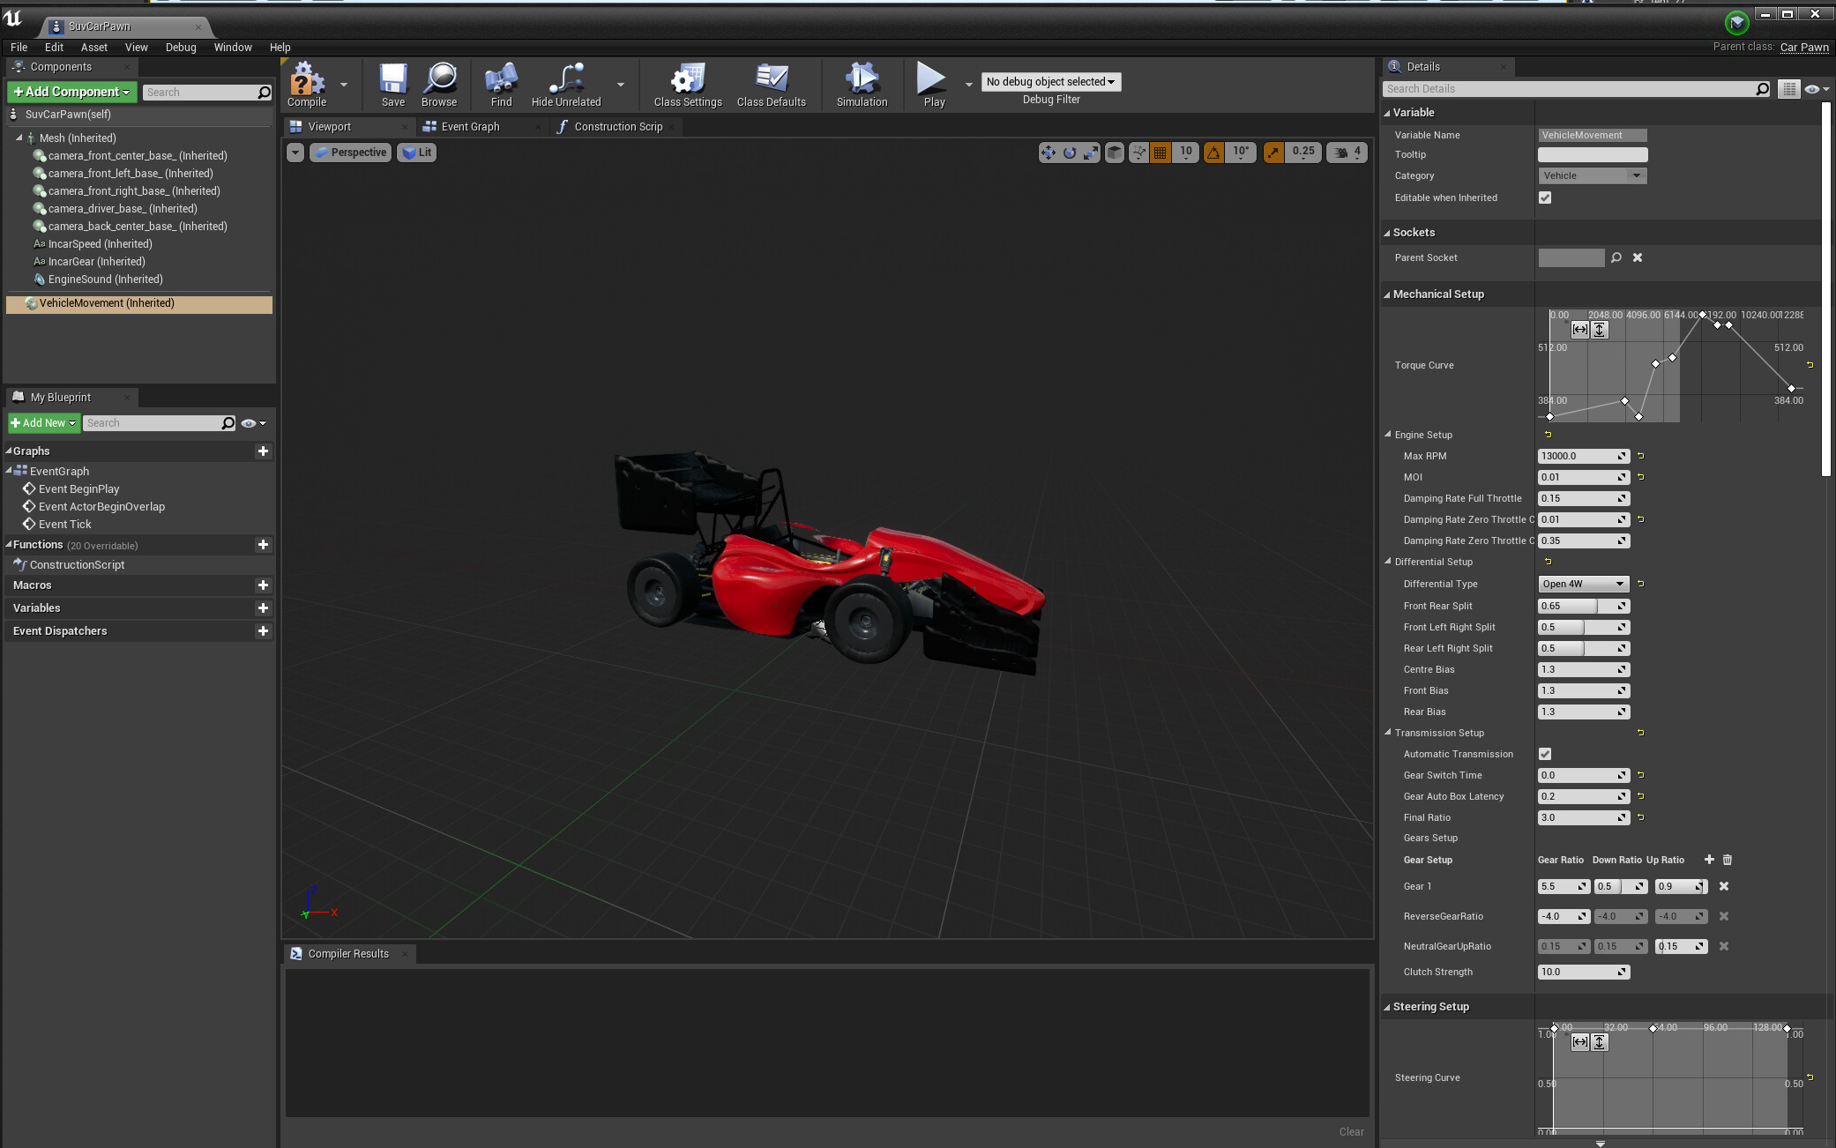Open scale snap value dropdown

1303,153
